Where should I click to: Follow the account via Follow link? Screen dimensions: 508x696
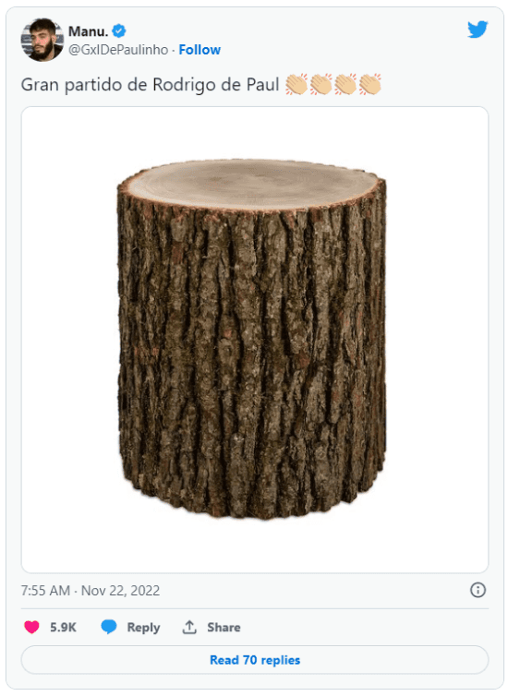click(200, 50)
